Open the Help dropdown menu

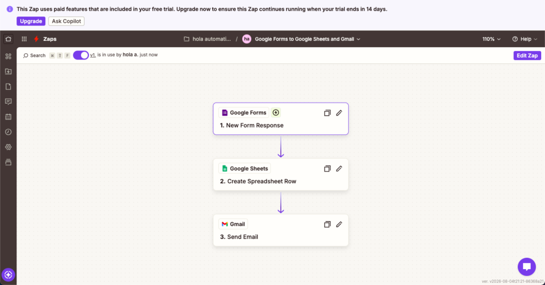524,39
